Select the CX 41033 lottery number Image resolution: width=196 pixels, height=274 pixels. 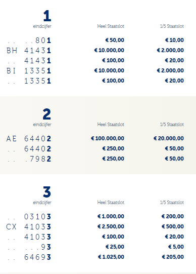pos(29,227)
